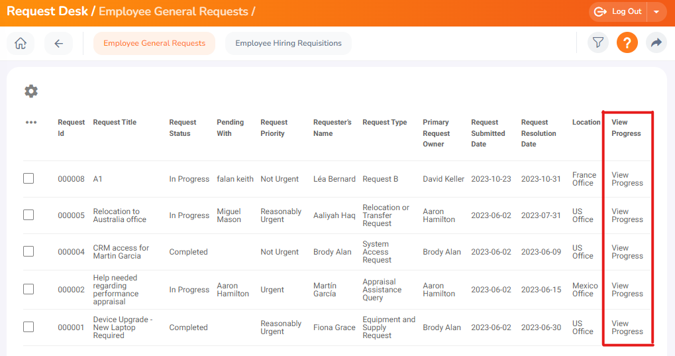Open View Progress for Device Upgrade request
The width and height of the screenshot is (675, 356).
(627, 327)
